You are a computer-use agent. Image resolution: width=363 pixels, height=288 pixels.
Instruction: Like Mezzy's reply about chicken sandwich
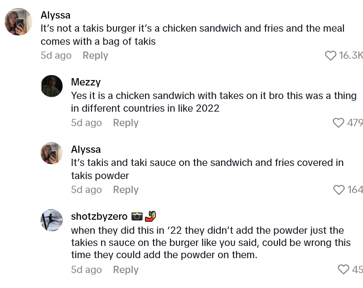click(339, 123)
